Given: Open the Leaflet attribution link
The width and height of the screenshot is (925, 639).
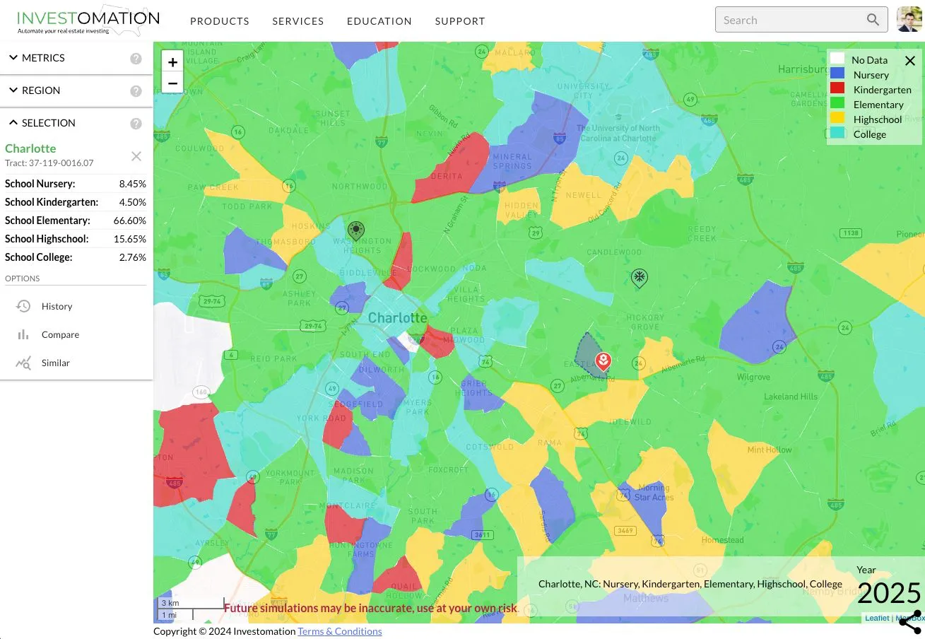Looking at the screenshot, I should tap(877, 618).
